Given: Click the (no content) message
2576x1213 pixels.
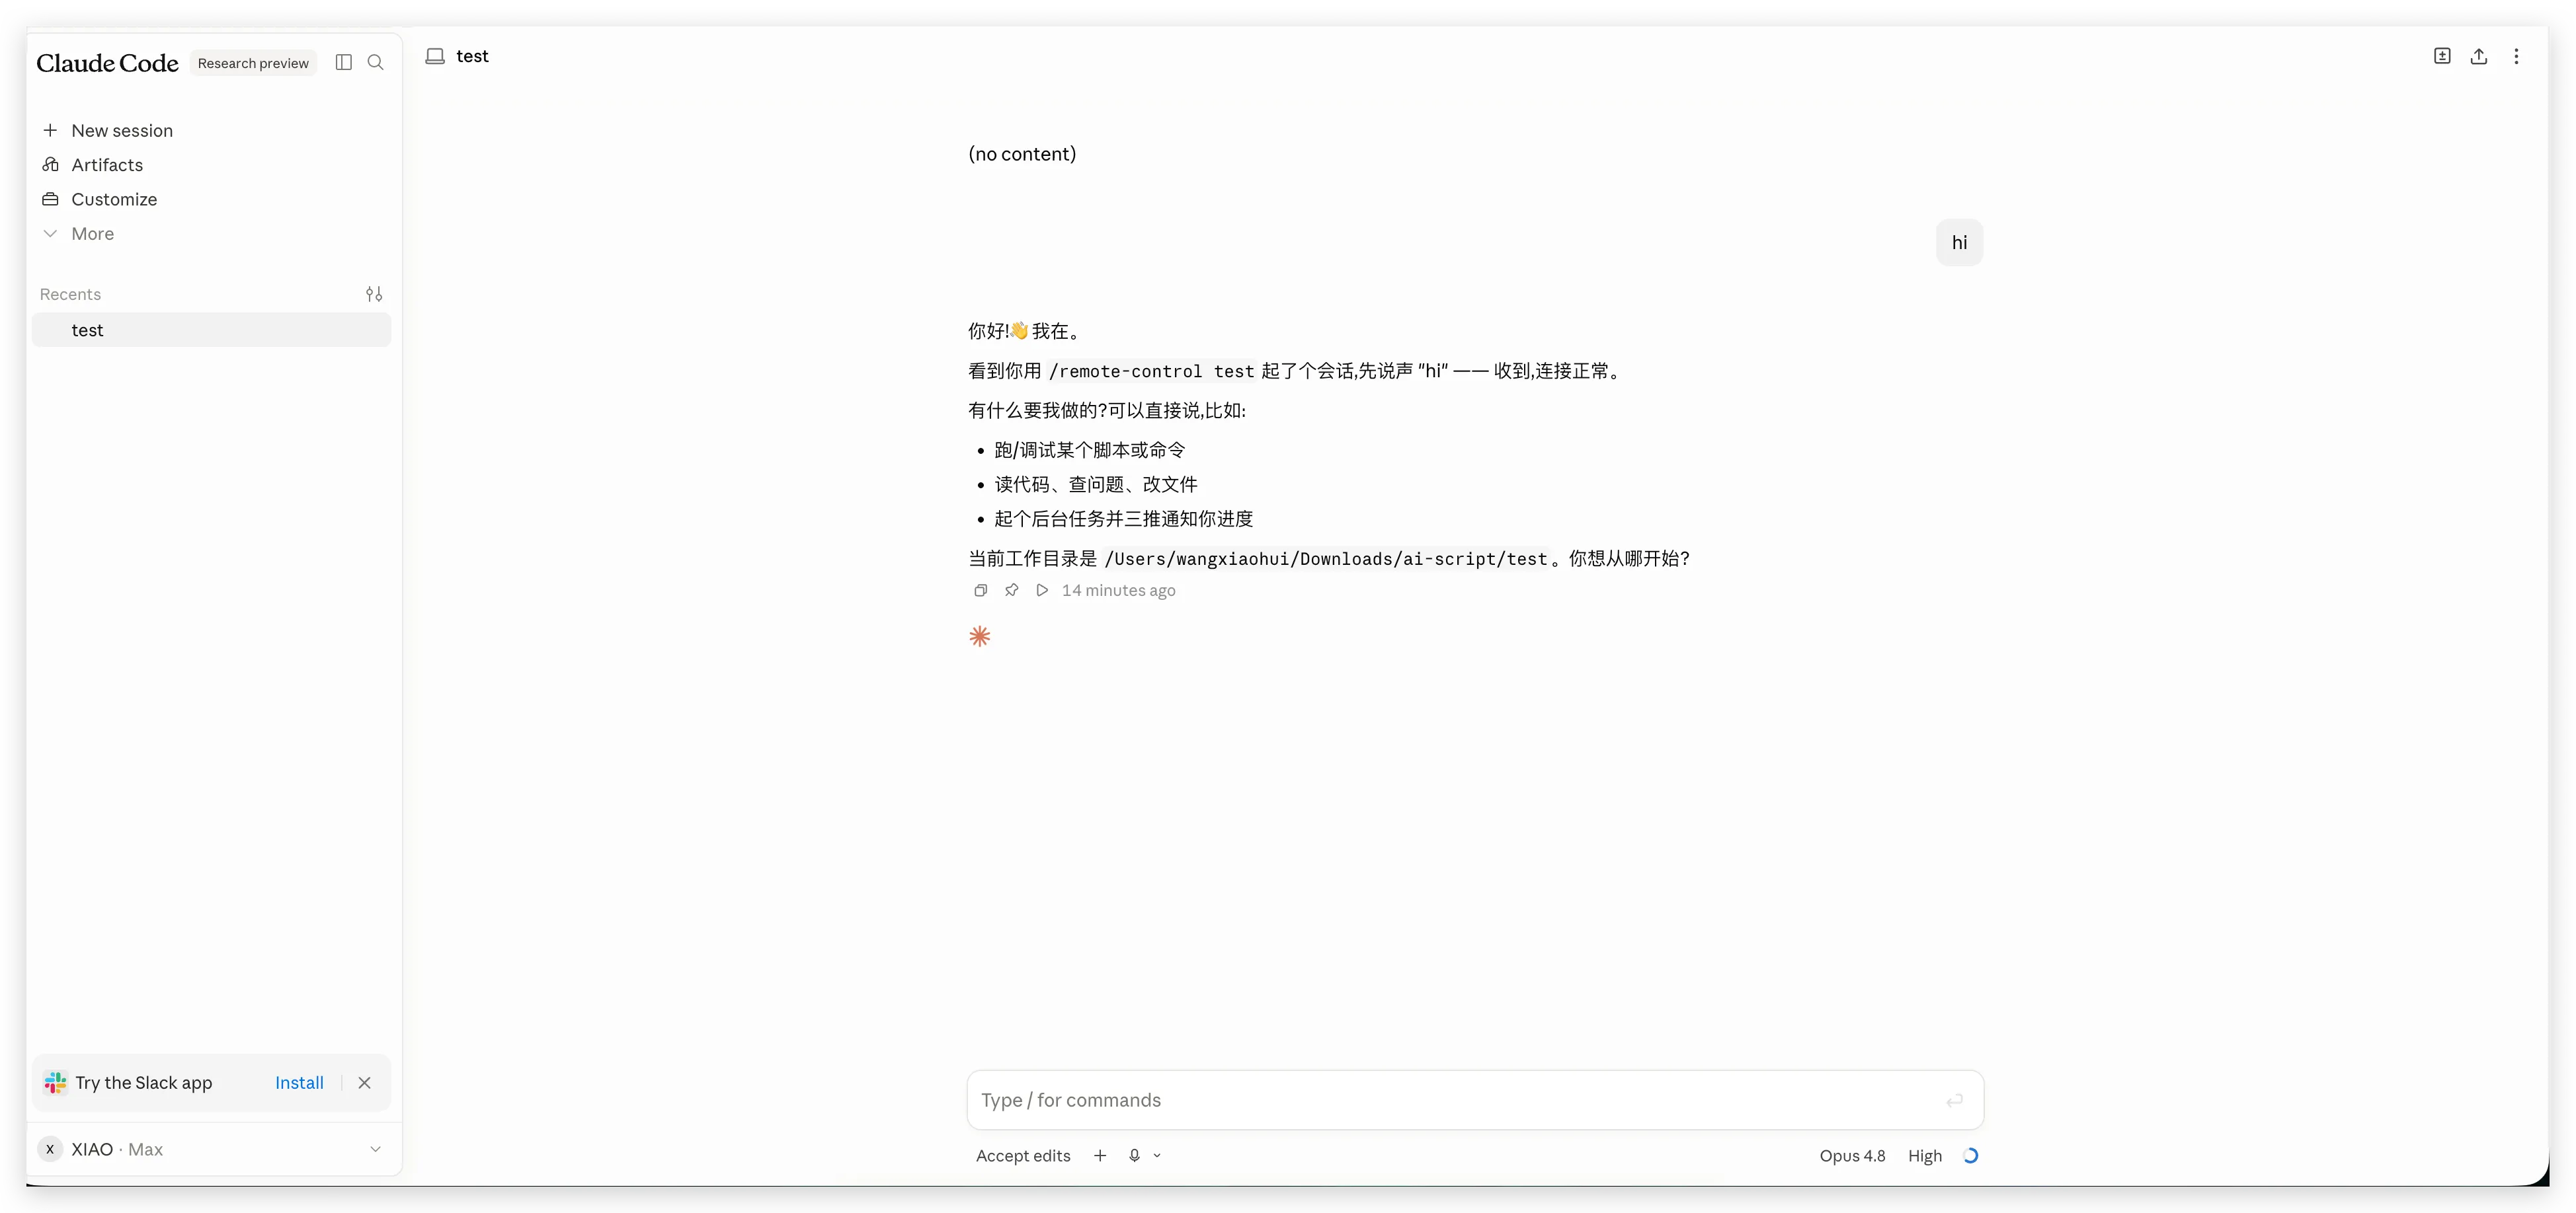Looking at the screenshot, I should 1022,154.
